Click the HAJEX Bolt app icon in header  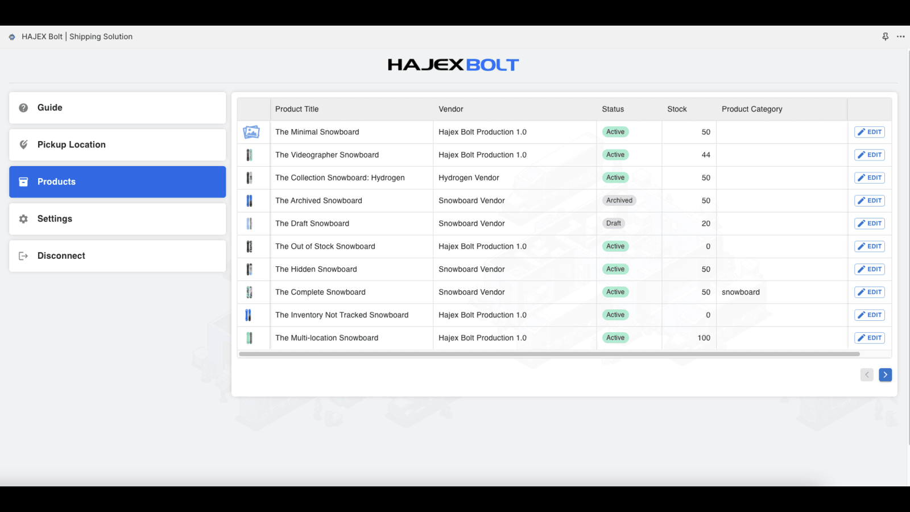click(x=12, y=37)
